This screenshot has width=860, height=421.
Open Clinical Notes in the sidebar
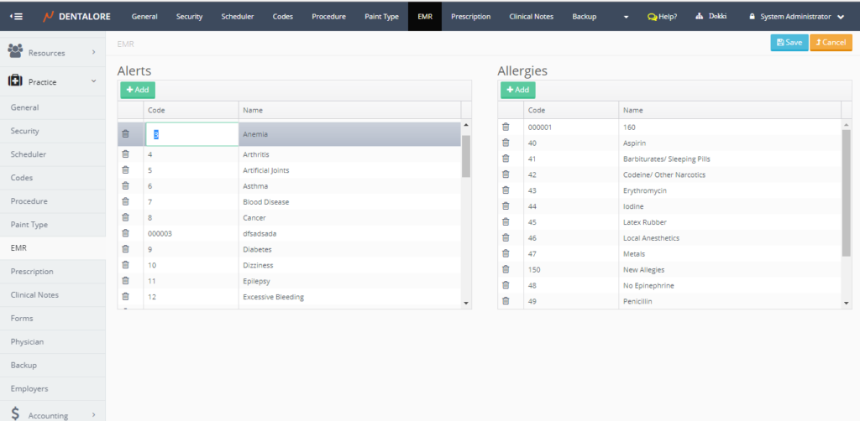point(34,295)
